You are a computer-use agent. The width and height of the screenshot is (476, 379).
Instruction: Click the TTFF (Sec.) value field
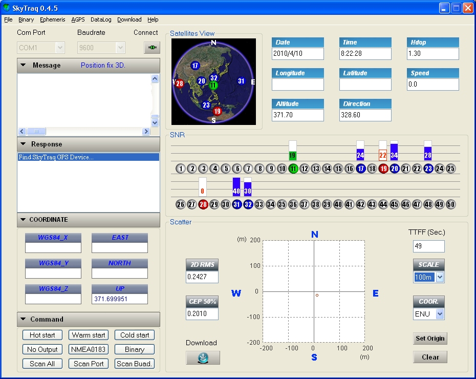tap(428, 246)
